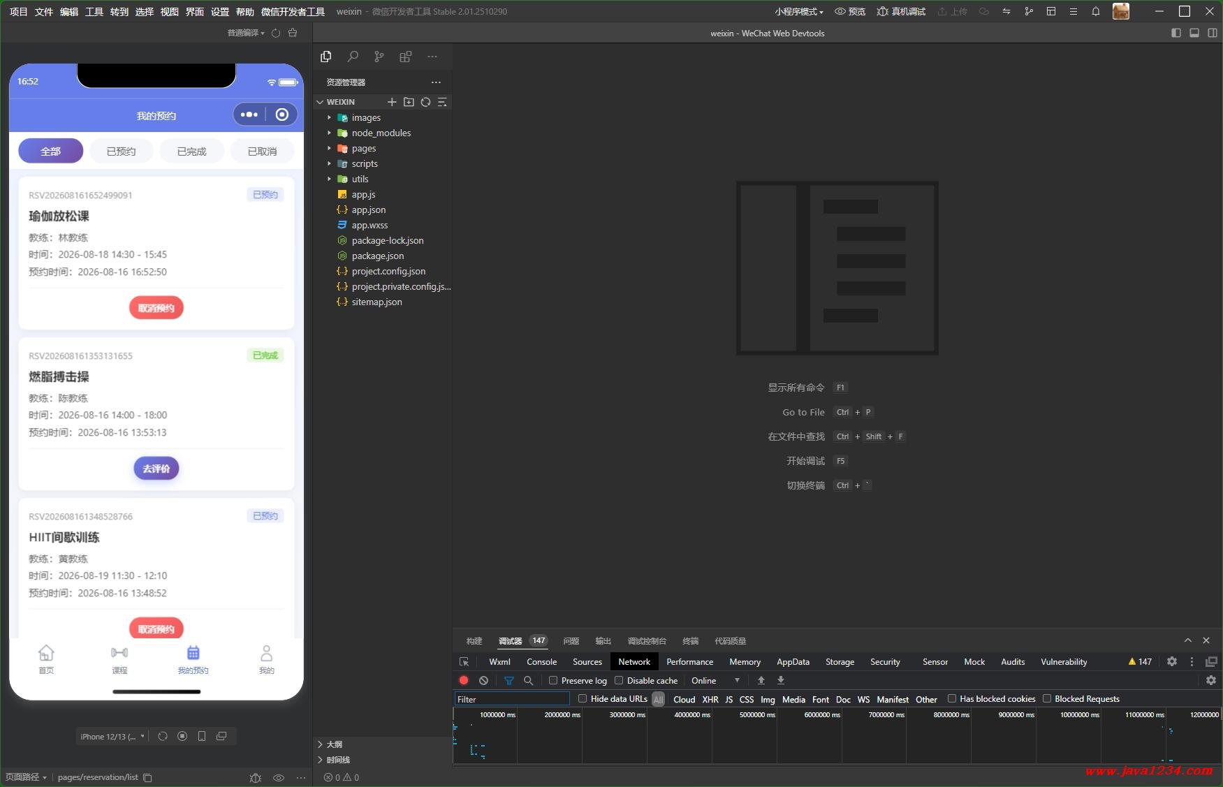Open the 普通编译 compile mode dropdown
The image size is (1223, 787).
tap(246, 33)
